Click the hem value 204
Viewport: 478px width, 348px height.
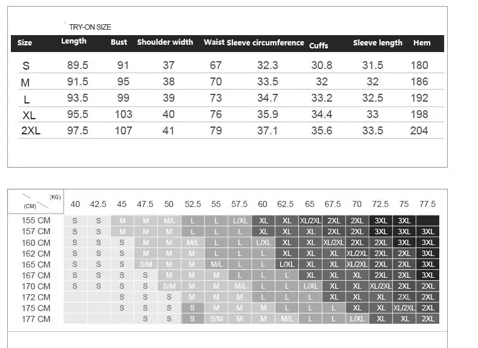[x=419, y=131]
